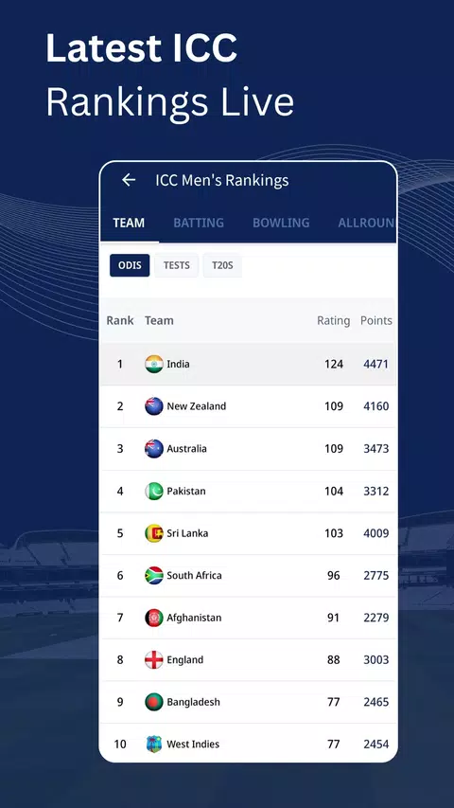Select the TEAM tab
Image resolution: width=454 pixels, height=808 pixels.
pyautogui.click(x=129, y=224)
